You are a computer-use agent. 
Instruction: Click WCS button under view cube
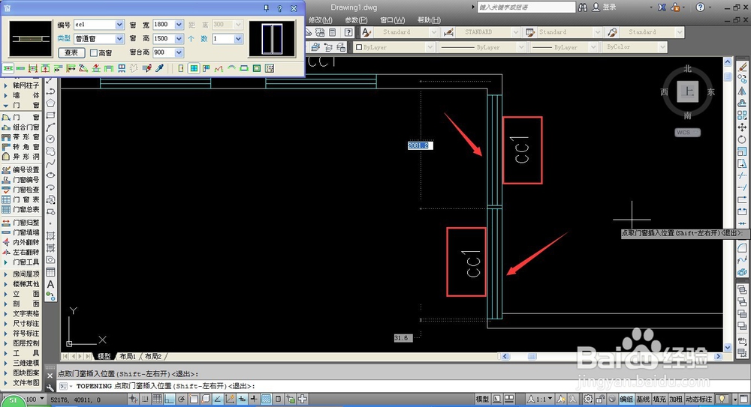click(x=688, y=133)
